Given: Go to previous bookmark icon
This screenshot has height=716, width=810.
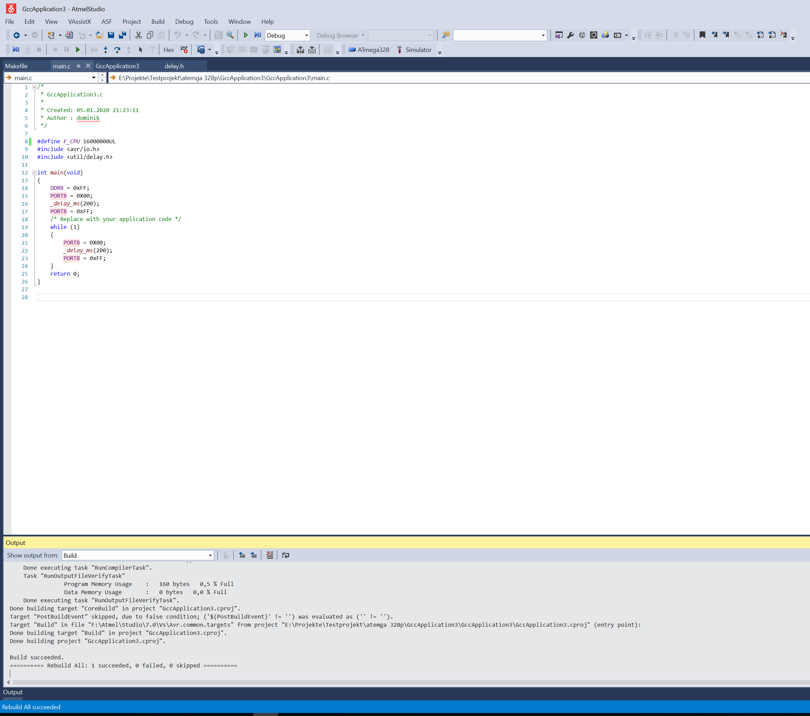Looking at the screenshot, I should pos(714,35).
